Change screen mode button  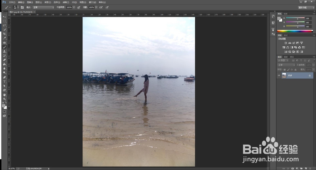coord(4,116)
